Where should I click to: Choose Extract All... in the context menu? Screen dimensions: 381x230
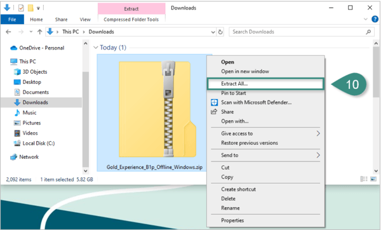pyautogui.click(x=265, y=84)
